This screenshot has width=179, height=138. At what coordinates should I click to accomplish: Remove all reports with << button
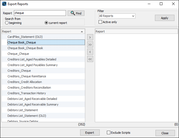[x=90, y=59]
